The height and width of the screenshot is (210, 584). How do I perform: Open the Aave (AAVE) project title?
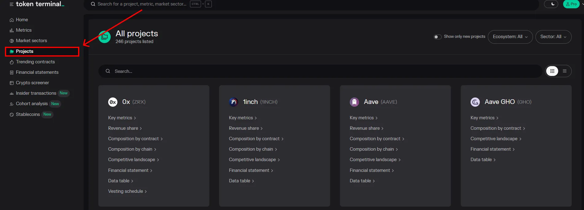point(381,102)
